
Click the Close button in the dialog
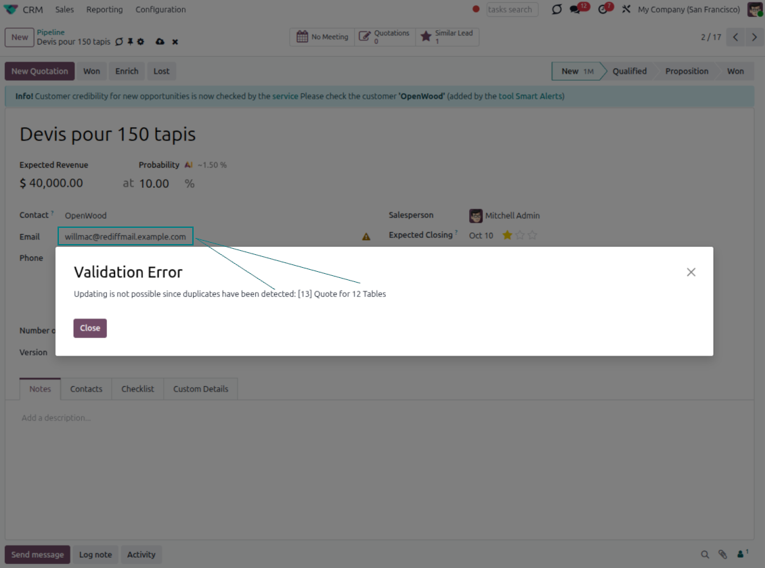[x=90, y=328]
